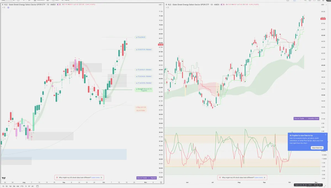
Task: Open left chart time axis settings gear
Action: [x=161, y=182]
